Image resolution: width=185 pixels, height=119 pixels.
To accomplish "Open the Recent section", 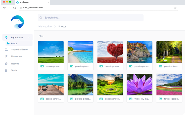I will tap(15, 64).
